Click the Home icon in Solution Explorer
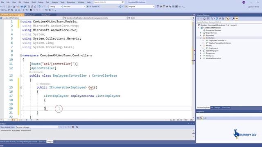Image resolution: width=262 pixels, height=147 pixels. [204, 19]
